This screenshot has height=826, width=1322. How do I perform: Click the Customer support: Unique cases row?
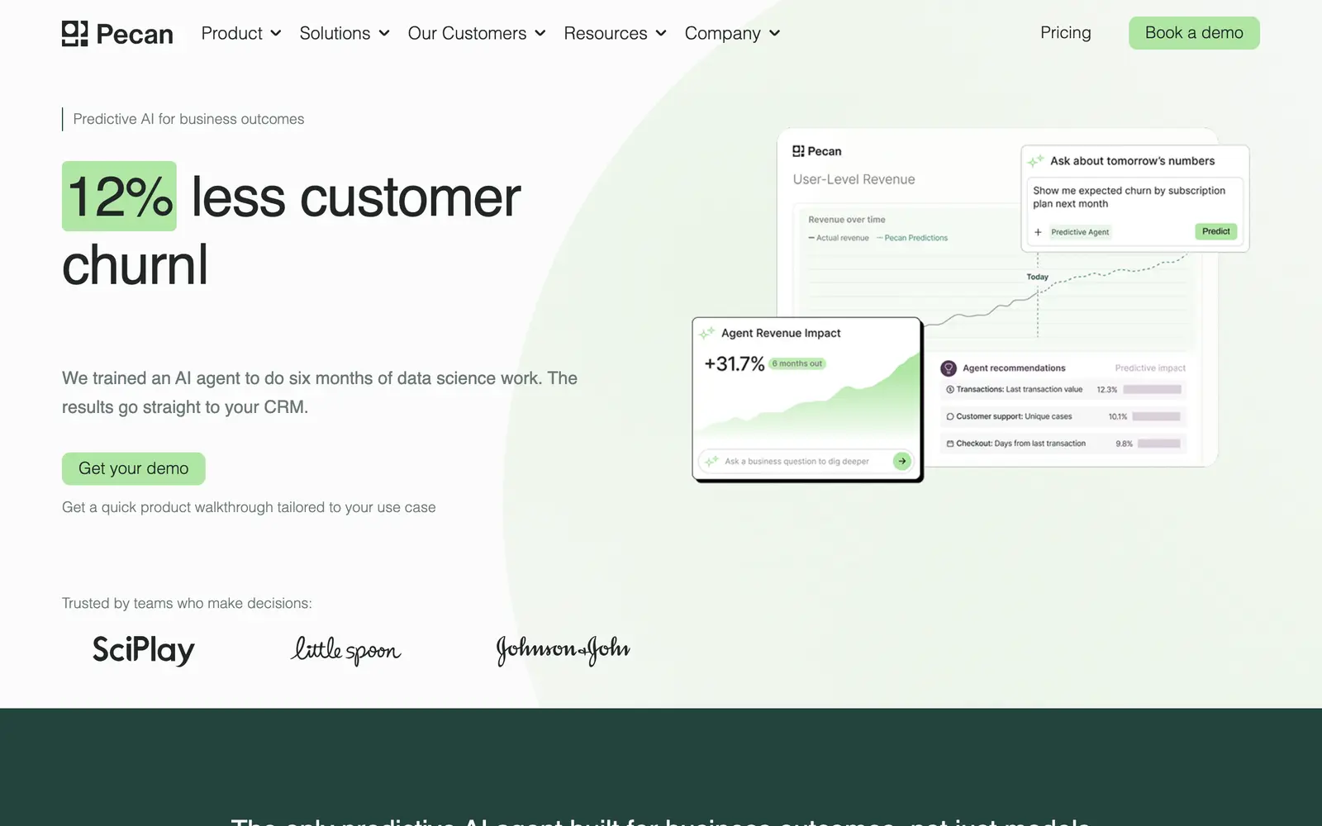click(x=1063, y=416)
